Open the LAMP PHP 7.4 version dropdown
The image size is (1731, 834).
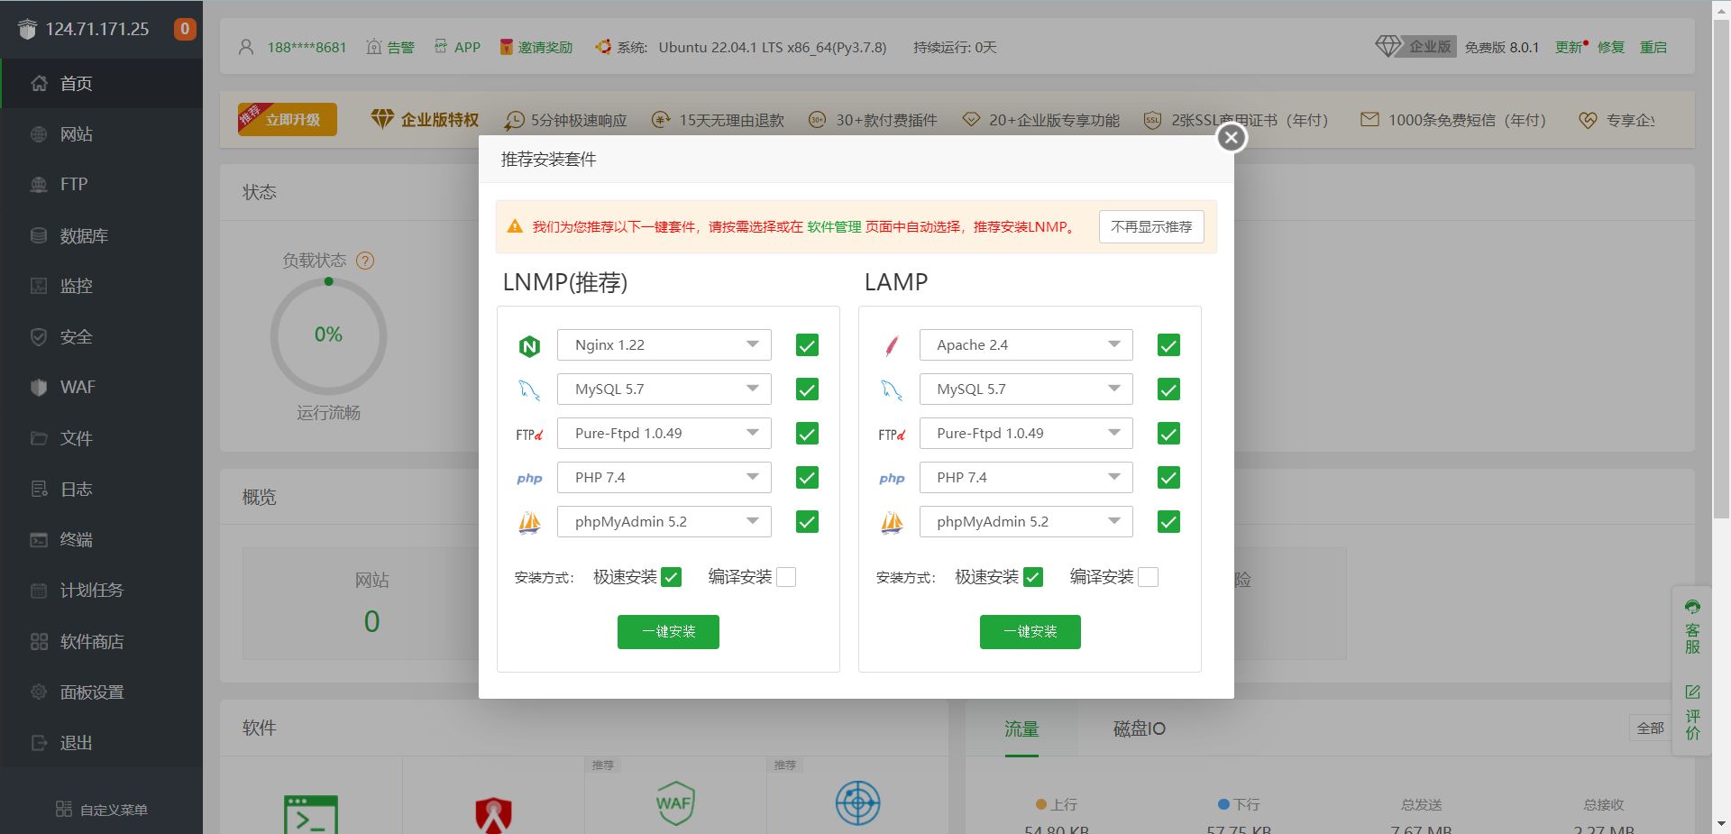pos(1026,478)
